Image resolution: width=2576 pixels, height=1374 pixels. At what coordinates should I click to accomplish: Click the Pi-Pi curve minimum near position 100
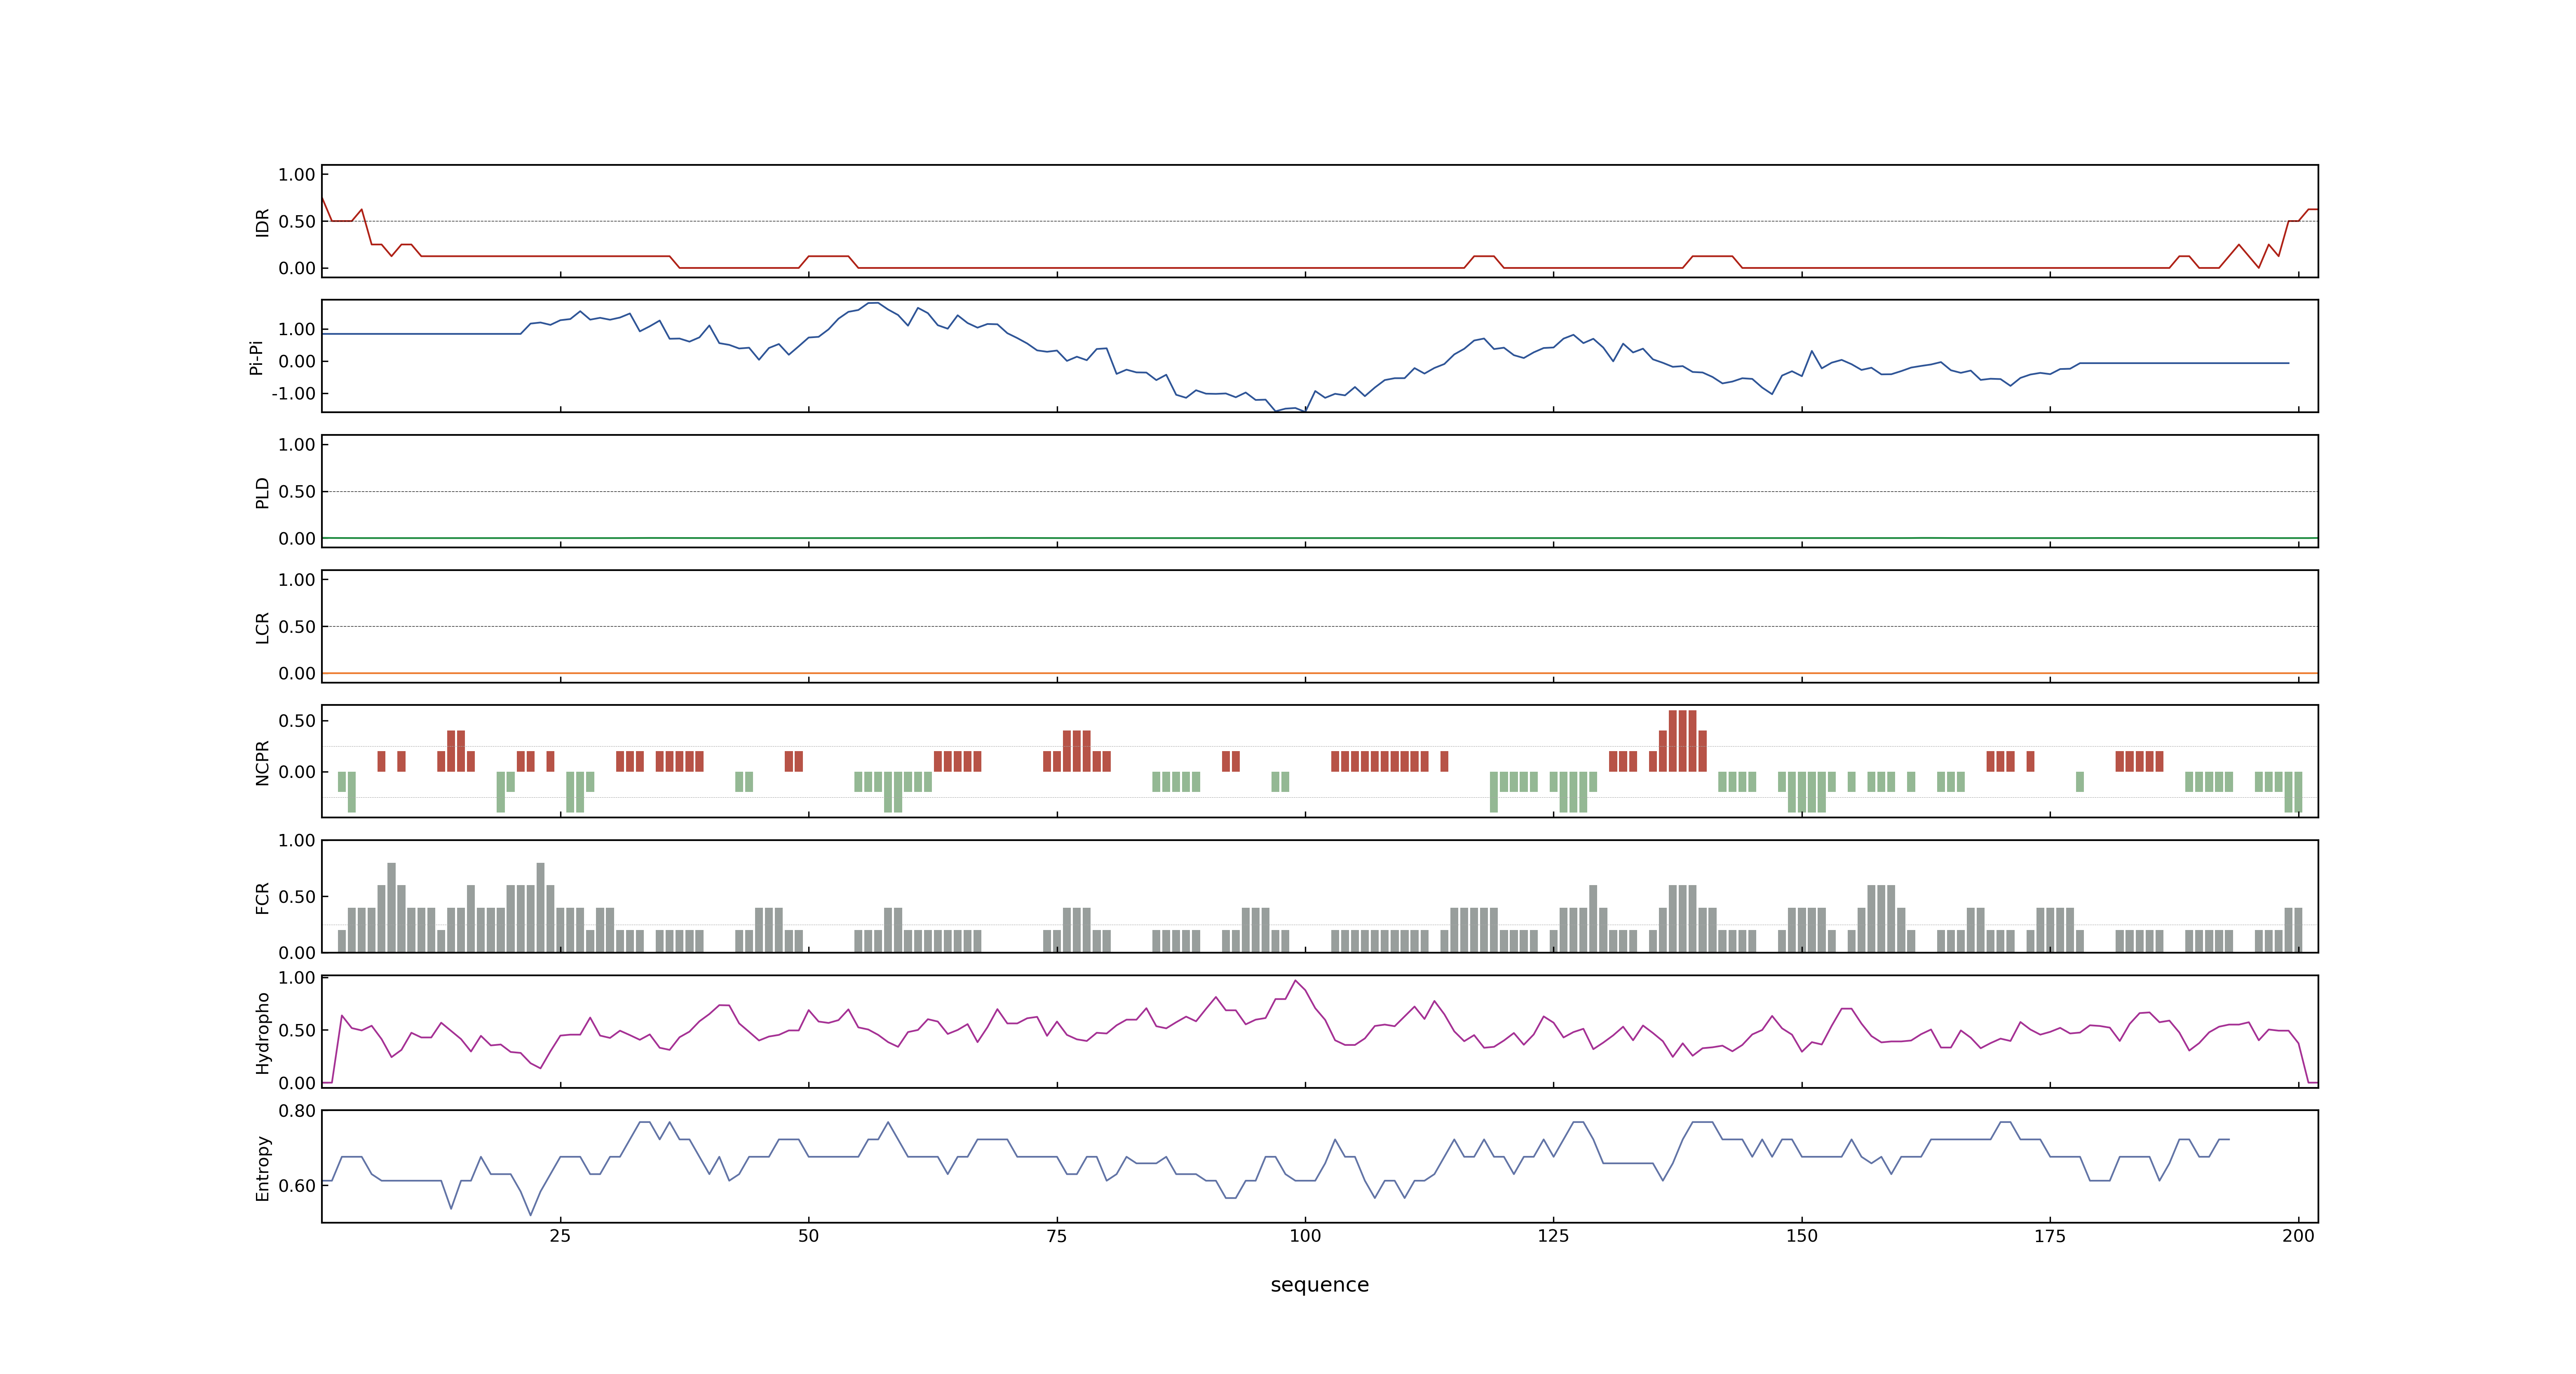(x=1304, y=410)
